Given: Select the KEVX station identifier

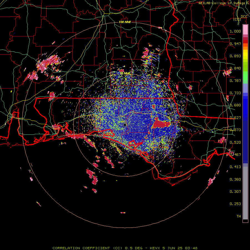Looking at the screenshot, I should tap(156, 248).
